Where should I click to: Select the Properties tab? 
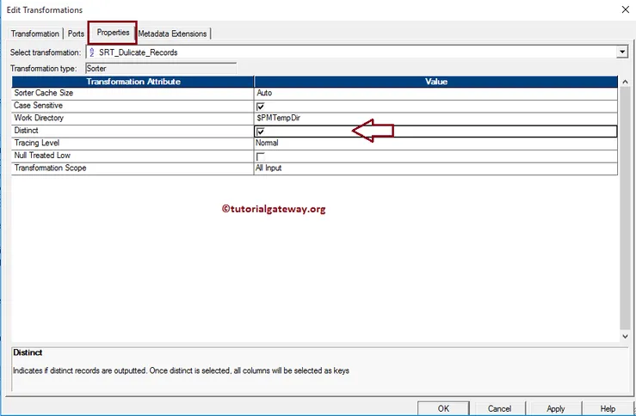point(113,33)
